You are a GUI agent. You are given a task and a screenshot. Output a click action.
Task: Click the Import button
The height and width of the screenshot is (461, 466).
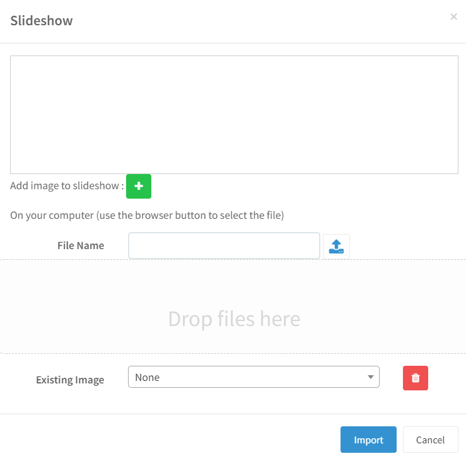click(368, 440)
